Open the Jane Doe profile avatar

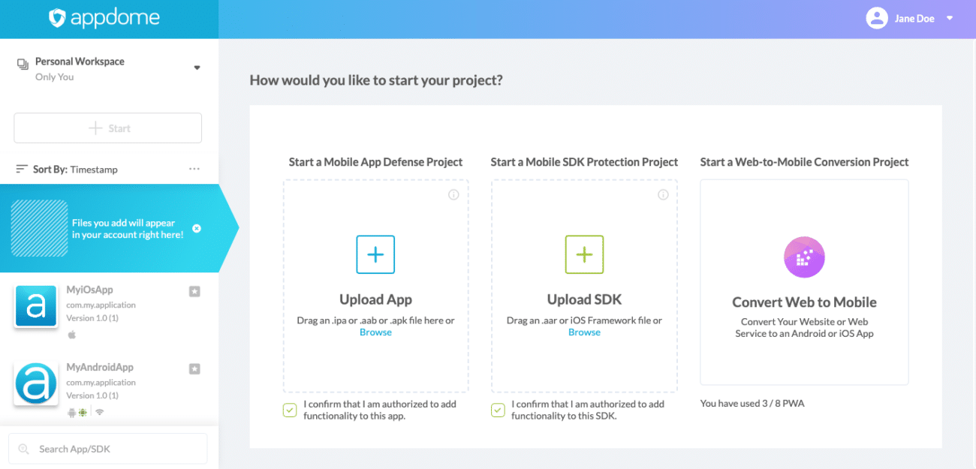(x=876, y=18)
